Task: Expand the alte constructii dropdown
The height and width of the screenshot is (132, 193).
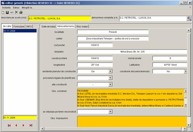Action: (110, 85)
